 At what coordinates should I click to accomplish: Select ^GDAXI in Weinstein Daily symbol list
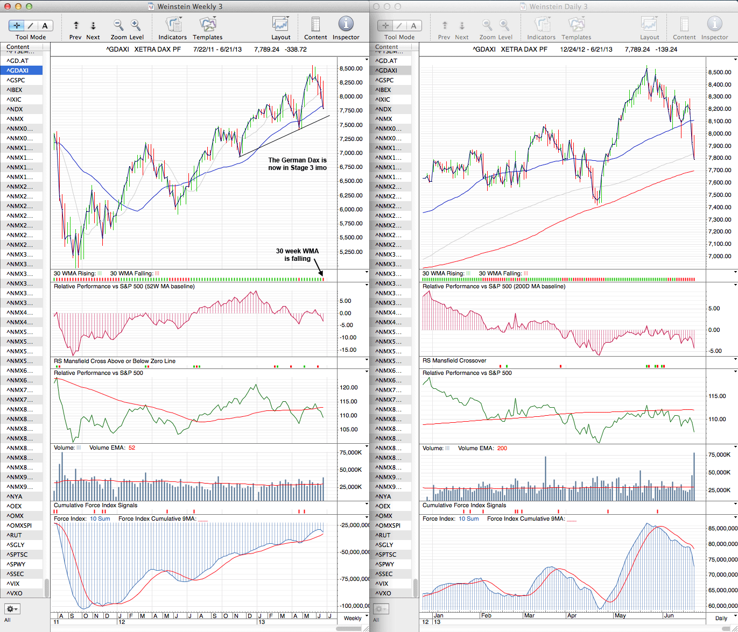[x=390, y=70]
